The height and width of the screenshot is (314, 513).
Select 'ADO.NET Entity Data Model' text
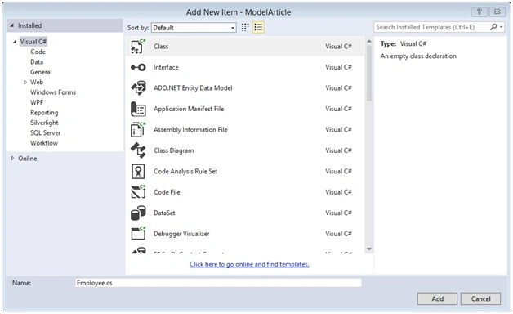(x=193, y=88)
